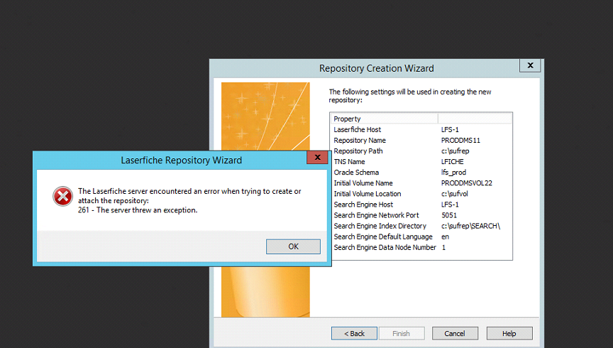Screen dimensions: 613x348
Task: Click the PRODDMS11 value
Action: (460, 140)
